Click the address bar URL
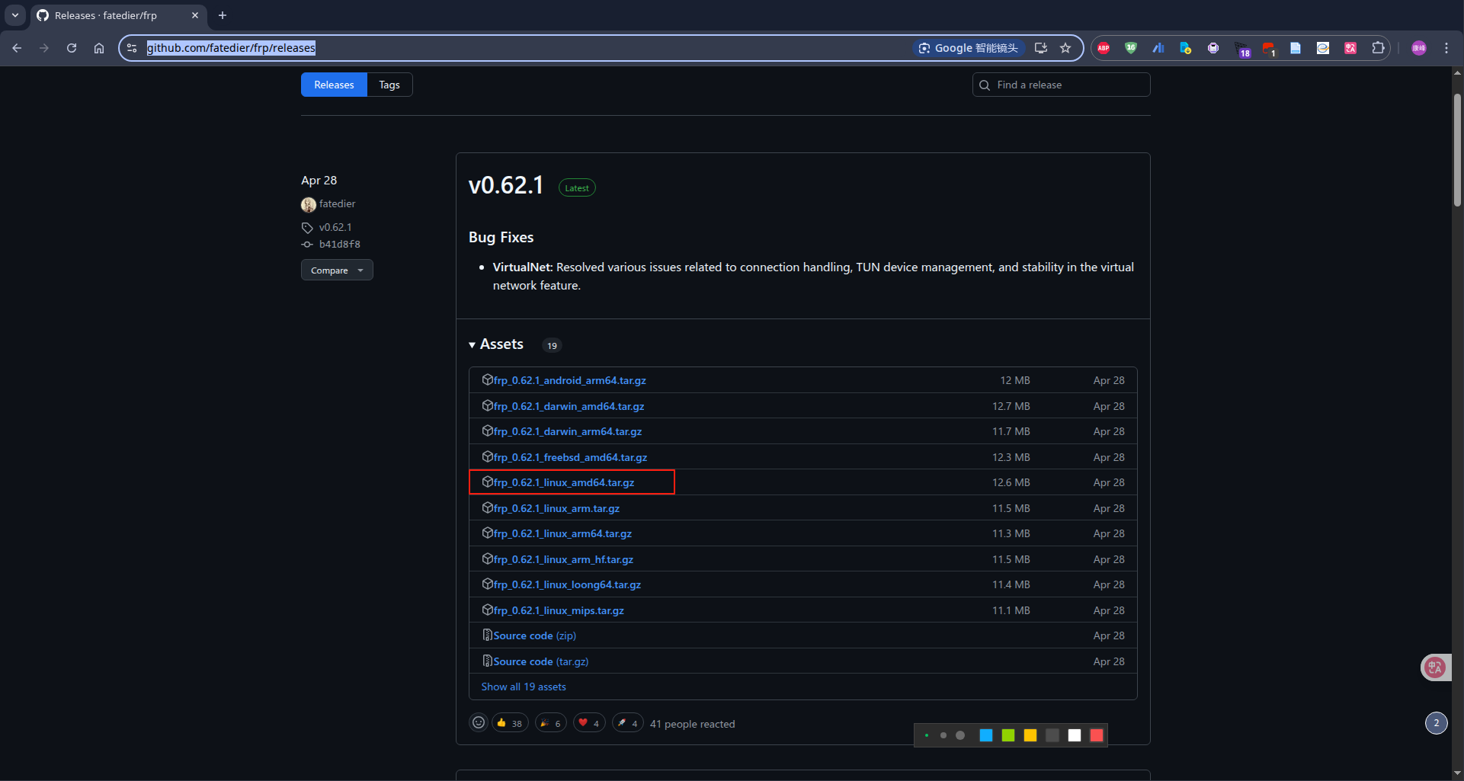 [x=231, y=48]
